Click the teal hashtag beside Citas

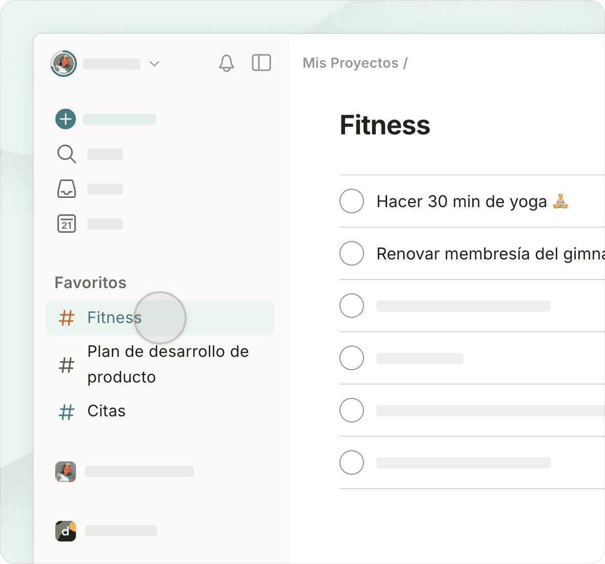67,412
